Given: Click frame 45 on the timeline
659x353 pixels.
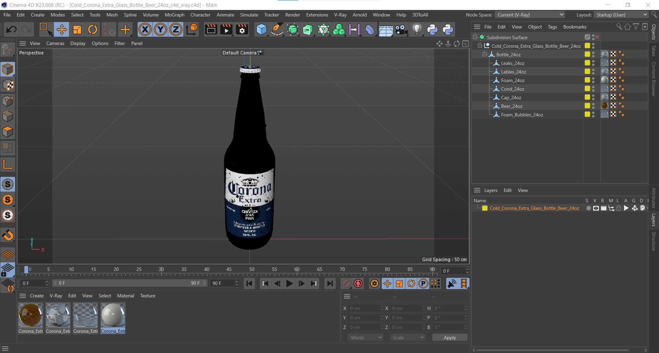Looking at the screenshot, I should click(229, 270).
